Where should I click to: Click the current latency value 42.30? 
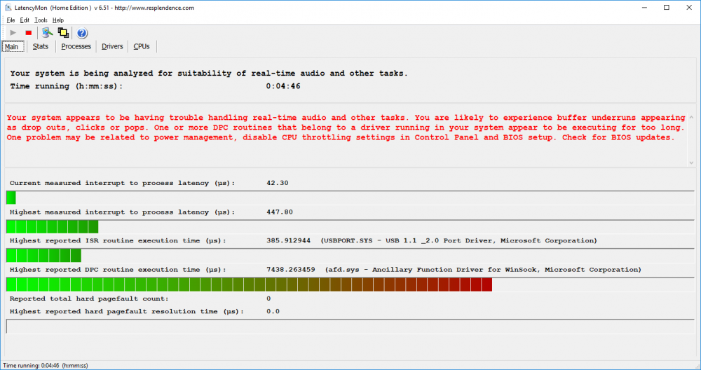[x=277, y=183]
